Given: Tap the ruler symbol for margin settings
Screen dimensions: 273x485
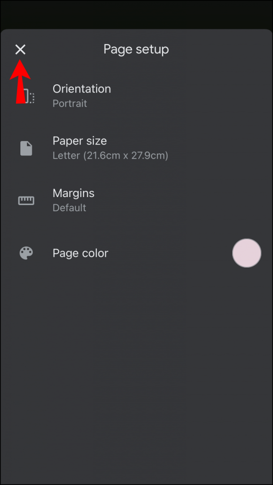Looking at the screenshot, I should pyautogui.click(x=26, y=200).
